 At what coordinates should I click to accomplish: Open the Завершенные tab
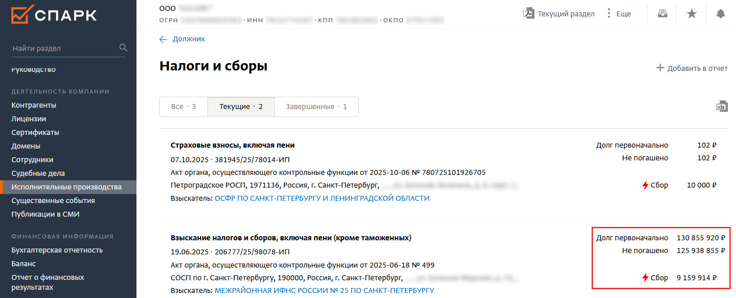(316, 107)
